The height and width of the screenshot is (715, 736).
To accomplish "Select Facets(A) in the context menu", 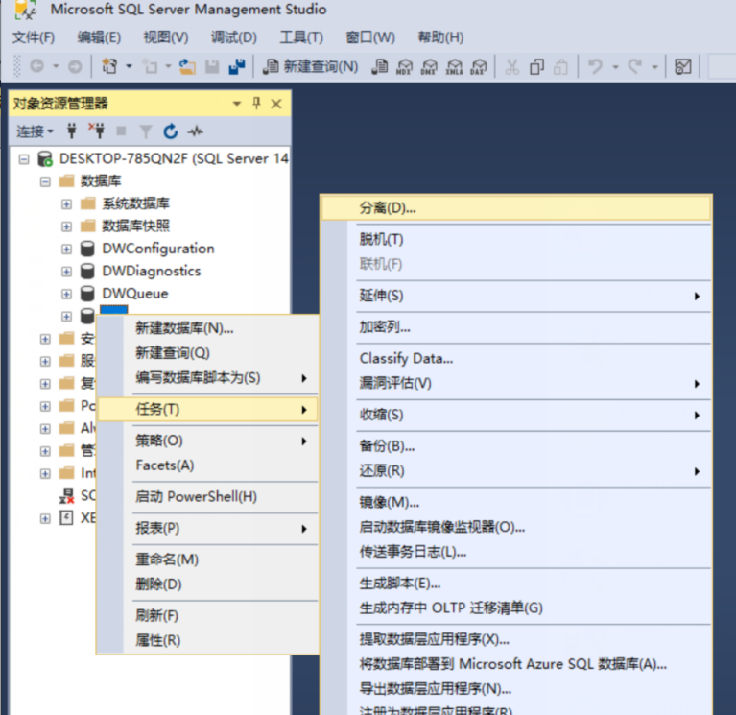I will (207, 465).
